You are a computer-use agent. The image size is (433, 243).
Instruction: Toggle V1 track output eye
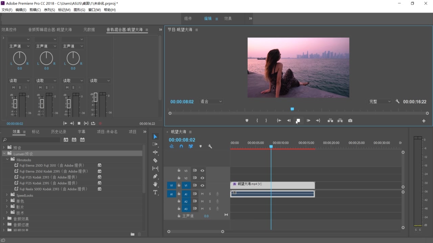pos(202,186)
